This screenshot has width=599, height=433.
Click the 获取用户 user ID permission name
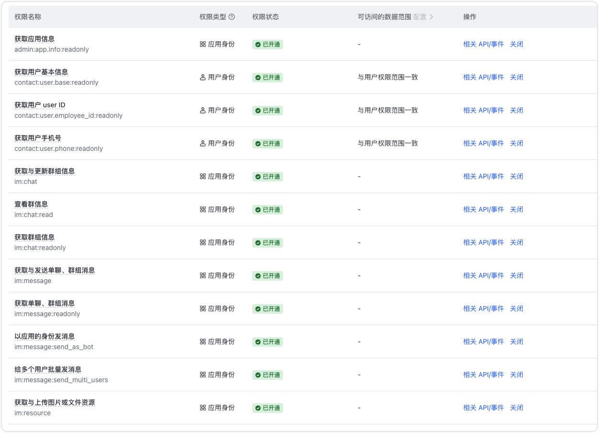click(40, 105)
